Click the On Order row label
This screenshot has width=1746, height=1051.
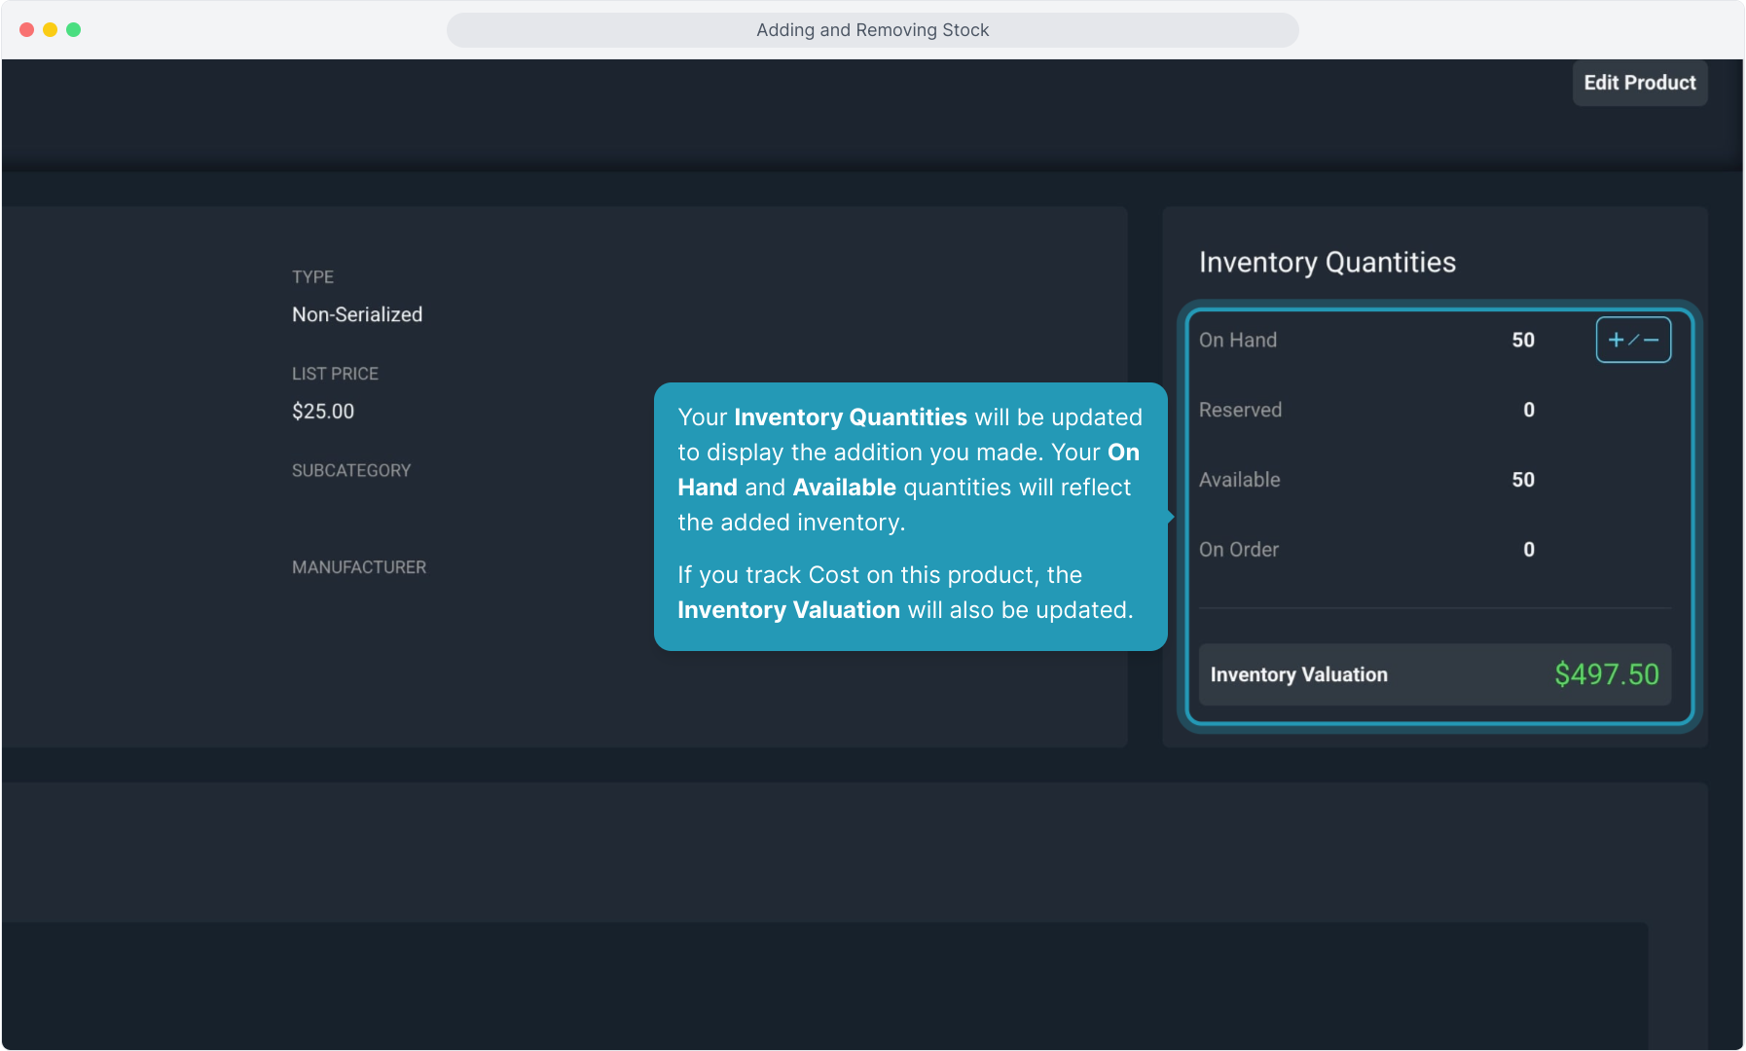point(1238,550)
